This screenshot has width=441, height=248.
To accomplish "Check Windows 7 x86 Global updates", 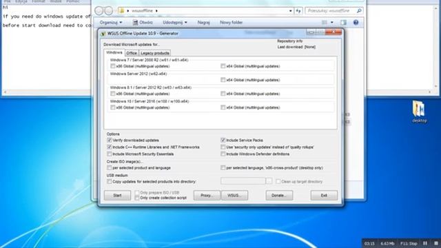I will tap(113, 66).
